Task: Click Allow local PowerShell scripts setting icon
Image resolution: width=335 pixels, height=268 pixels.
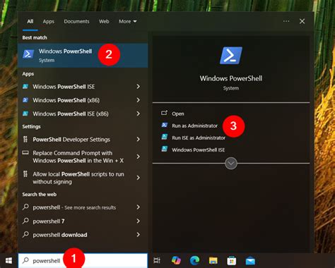Action: tap(25, 174)
